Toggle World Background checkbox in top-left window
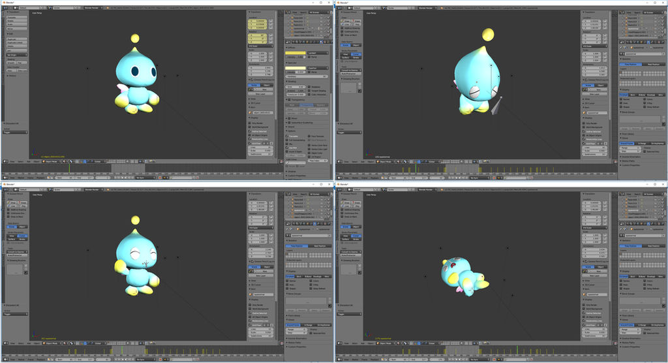 point(250,127)
